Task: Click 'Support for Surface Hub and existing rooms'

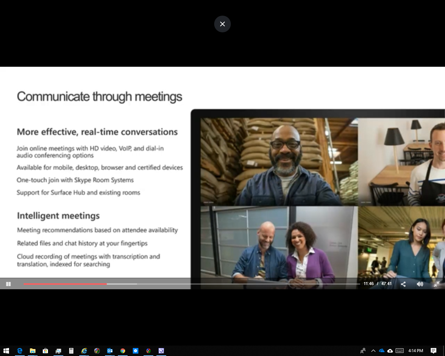Action: (x=78, y=193)
